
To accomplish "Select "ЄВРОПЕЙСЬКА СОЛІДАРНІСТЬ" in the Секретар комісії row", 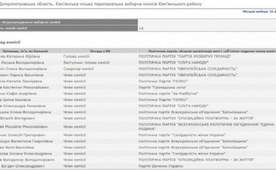I will [188, 69].
